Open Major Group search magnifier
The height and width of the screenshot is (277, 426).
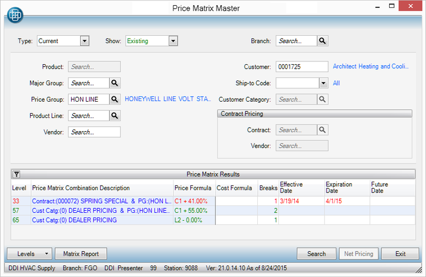tap(115, 83)
